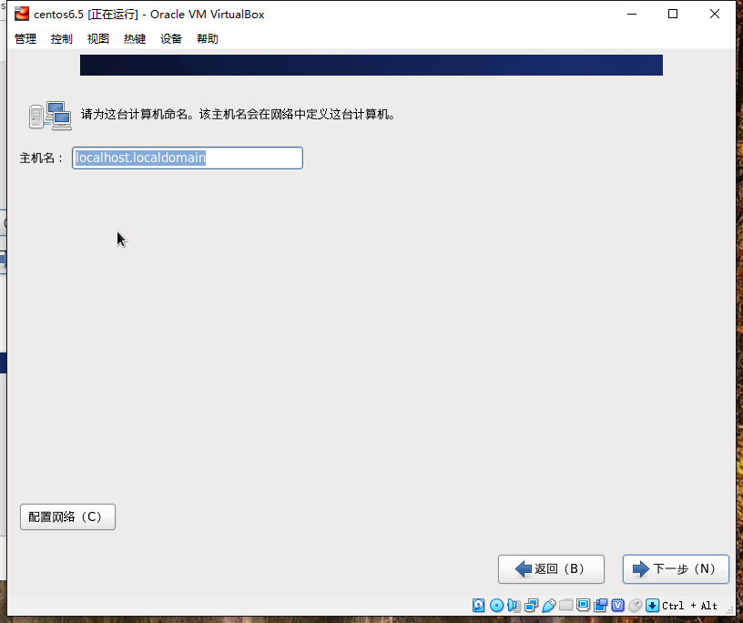
Task: Open the 管理 menu
Action: pos(25,38)
